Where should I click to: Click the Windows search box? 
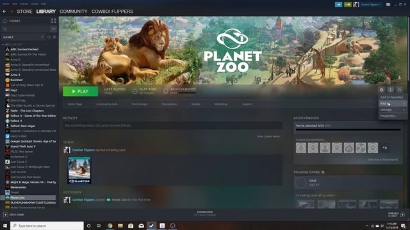(x=47, y=226)
